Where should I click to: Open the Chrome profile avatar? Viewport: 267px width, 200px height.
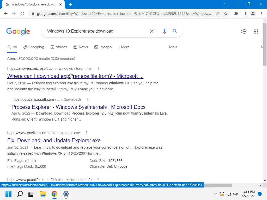[253, 14]
